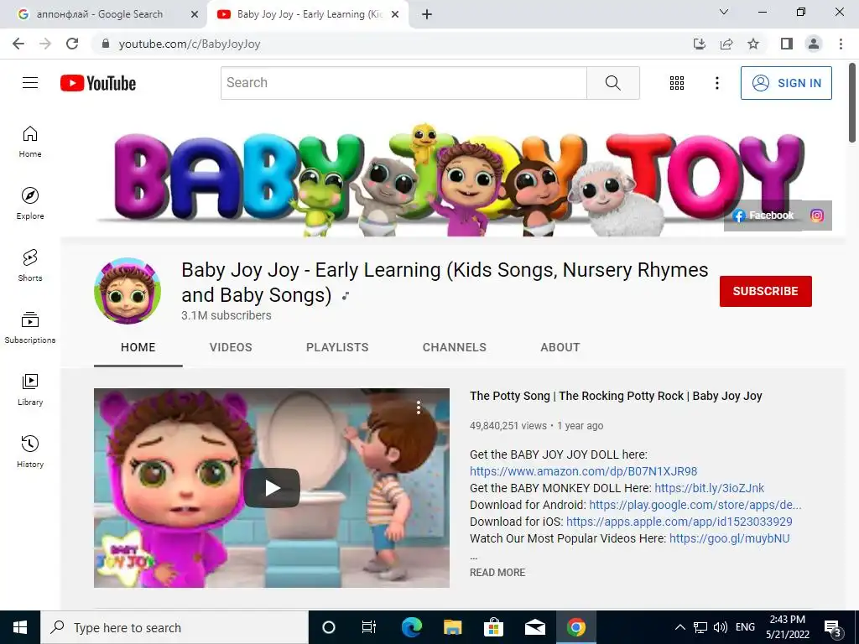Screen dimensions: 859x644
Task: Switch to the VIDEOS channel tab
Action: tap(231, 347)
